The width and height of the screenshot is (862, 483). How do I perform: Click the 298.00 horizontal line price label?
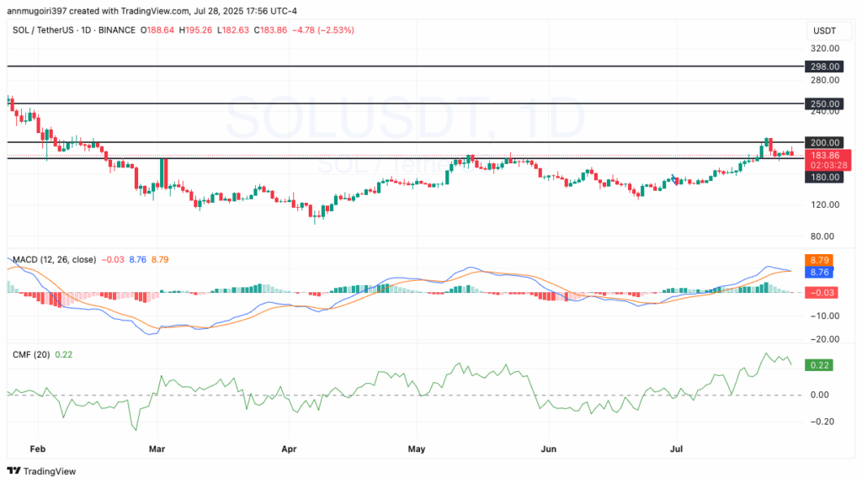[823, 66]
